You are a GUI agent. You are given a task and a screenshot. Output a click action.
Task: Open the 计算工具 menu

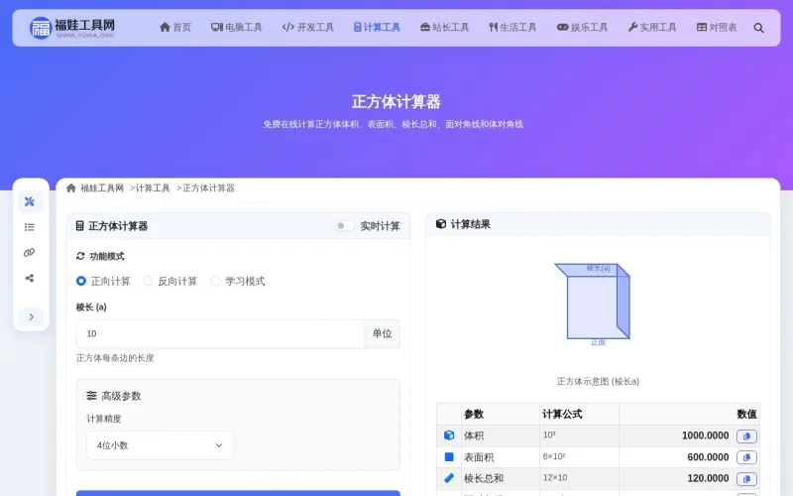point(377,28)
